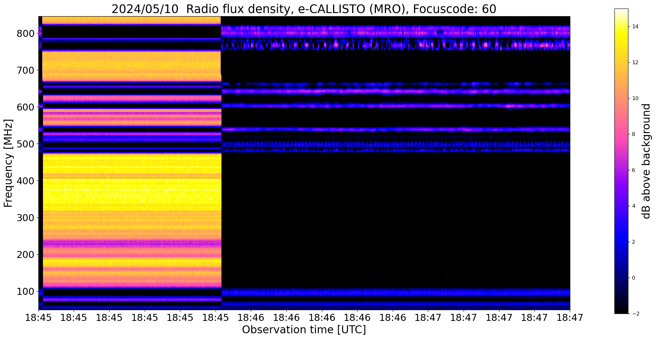Click the 0 tick label on colorbar
The image size is (656, 339).
tap(633, 278)
